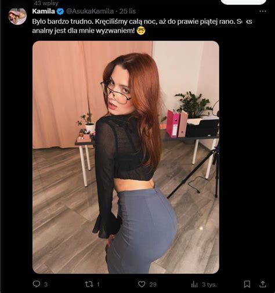Like the post using the heart icon

142,284
